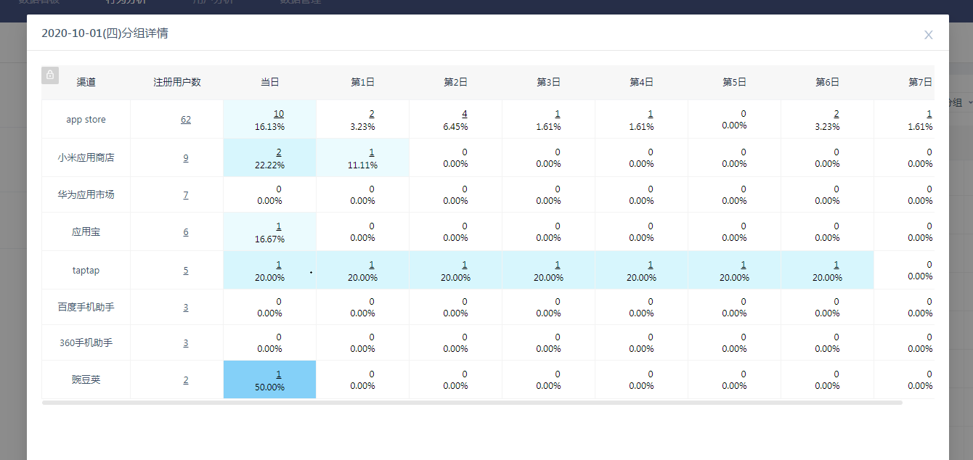Open 豌豆荚 registered users count 2
Viewport: 973px width, 460px height.
(186, 380)
